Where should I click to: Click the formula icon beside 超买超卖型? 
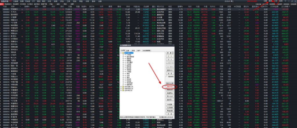(x=125, y=57)
